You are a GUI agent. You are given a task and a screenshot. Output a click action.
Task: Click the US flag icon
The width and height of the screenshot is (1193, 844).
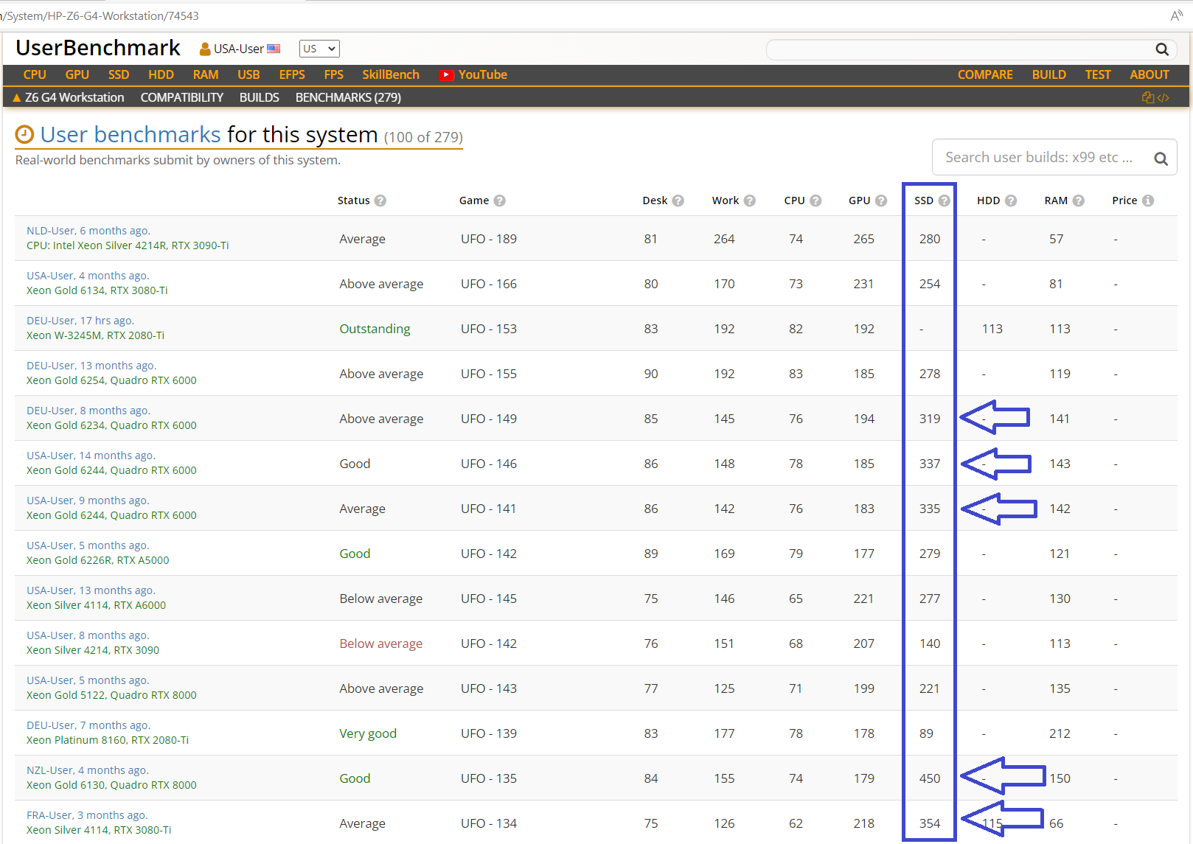[x=274, y=49]
